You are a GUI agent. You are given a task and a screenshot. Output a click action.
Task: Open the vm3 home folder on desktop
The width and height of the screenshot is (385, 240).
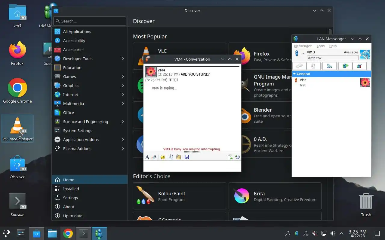coord(17,16)
